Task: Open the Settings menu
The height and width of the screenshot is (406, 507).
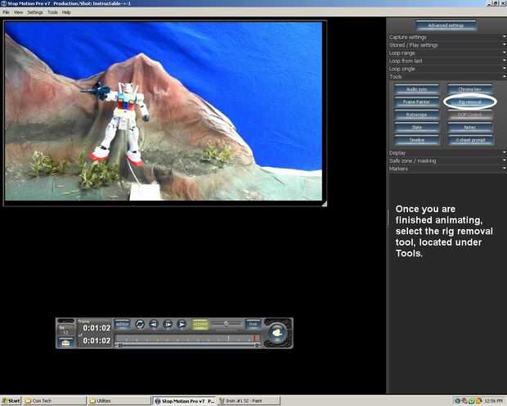Action: (35, 12)
